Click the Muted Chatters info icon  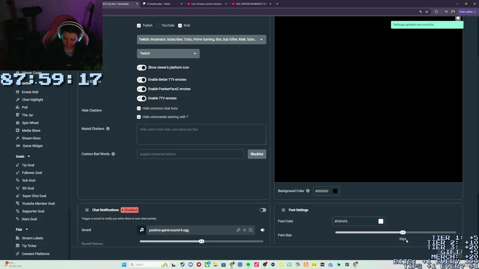tap(108, 129)
